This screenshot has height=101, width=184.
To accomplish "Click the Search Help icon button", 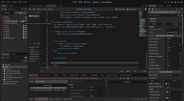I will (x=131, y=9).
